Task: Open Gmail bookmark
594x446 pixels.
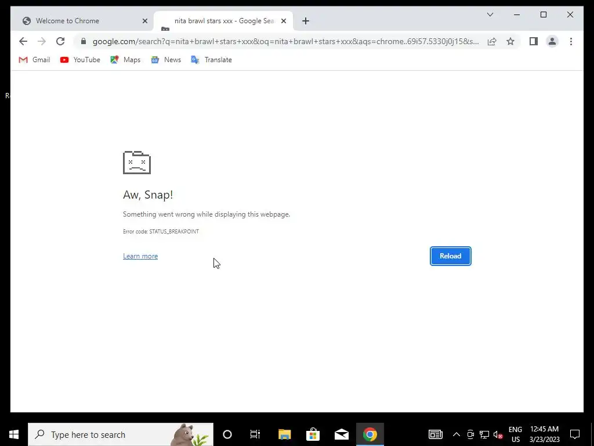Action: 34,60
